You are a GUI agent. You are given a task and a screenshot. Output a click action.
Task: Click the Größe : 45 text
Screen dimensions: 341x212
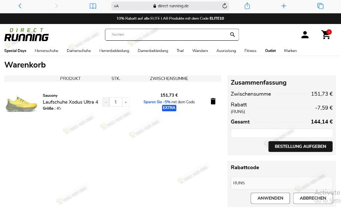52,108
